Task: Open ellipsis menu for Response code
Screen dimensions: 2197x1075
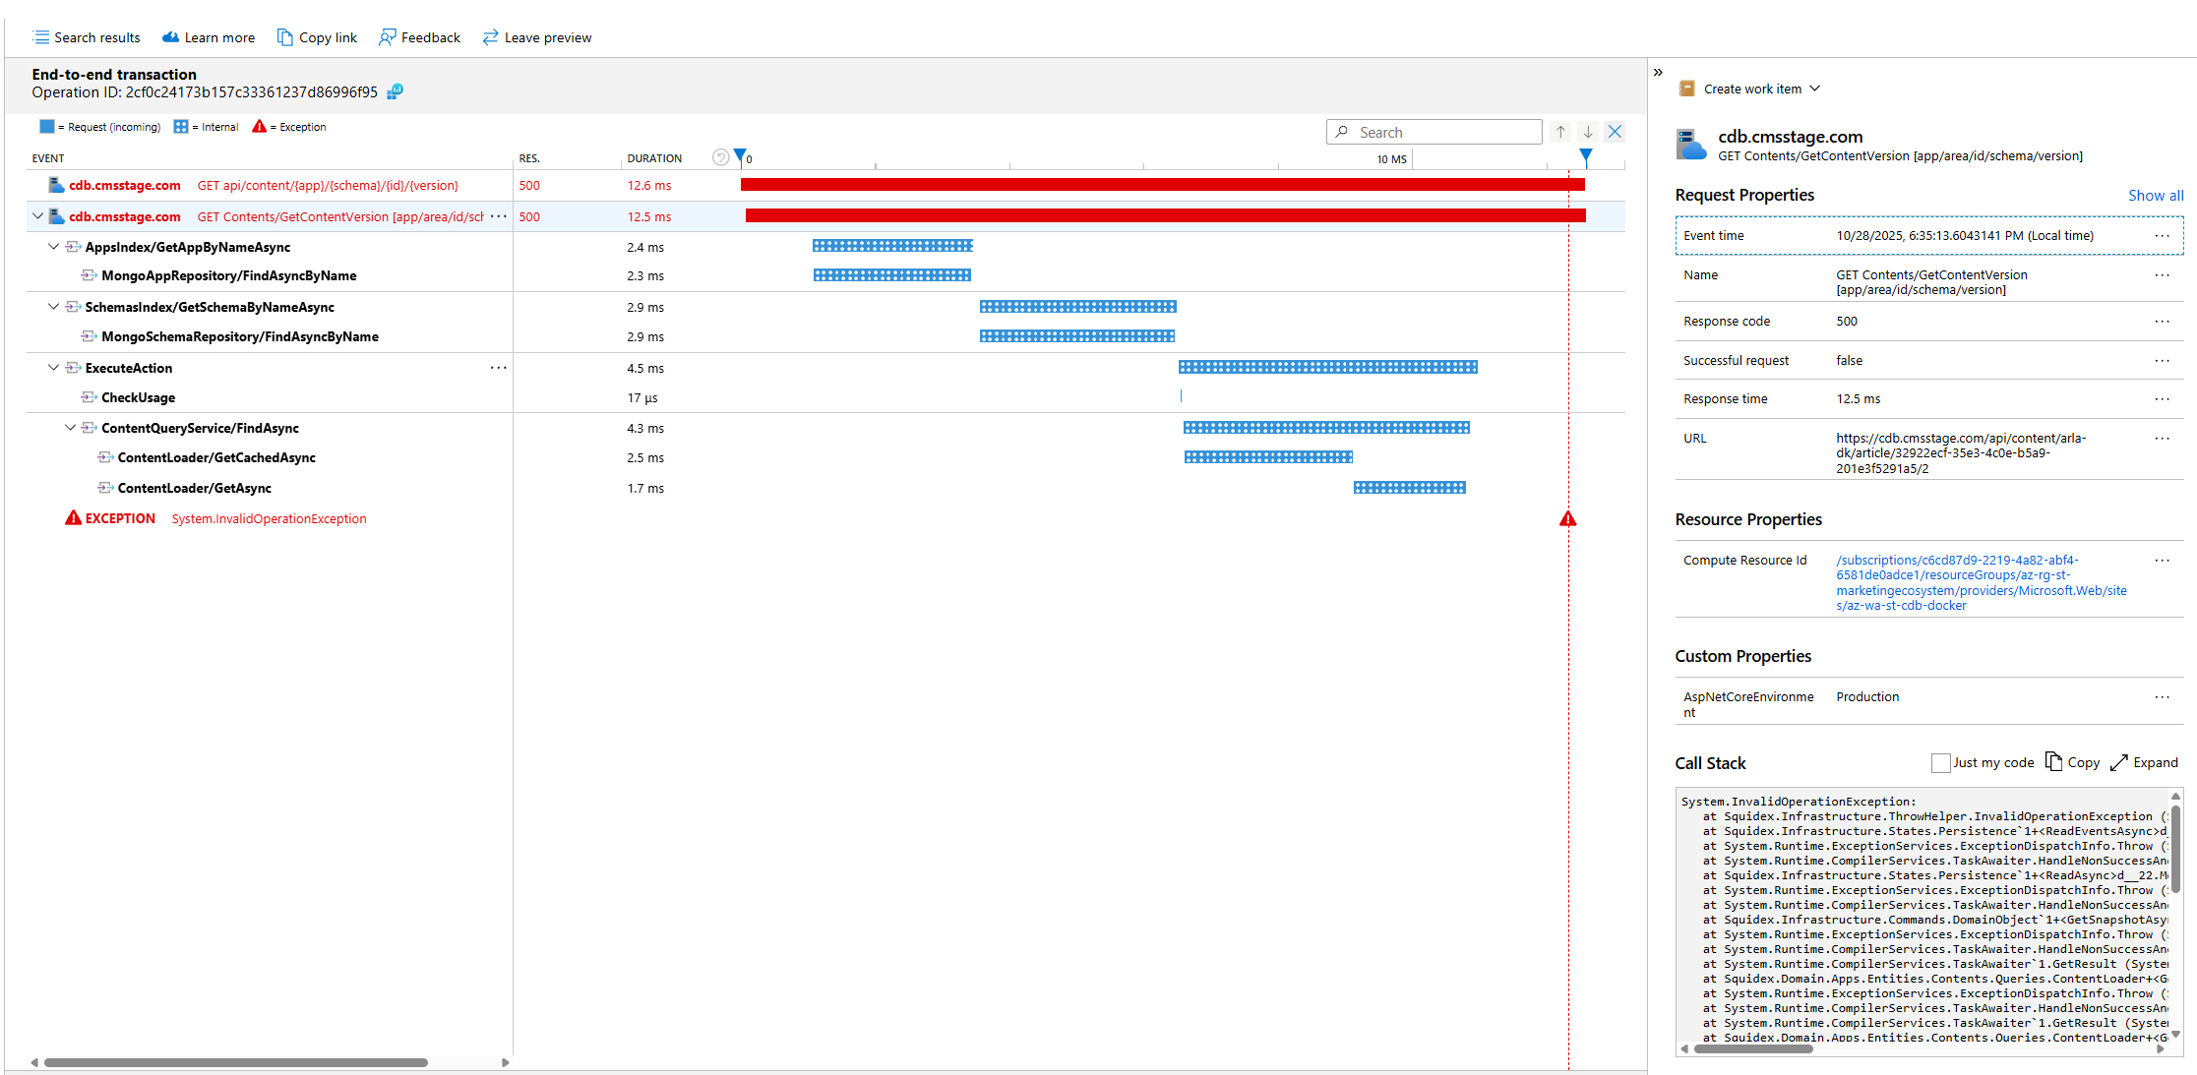Action: coord(2162,322)
